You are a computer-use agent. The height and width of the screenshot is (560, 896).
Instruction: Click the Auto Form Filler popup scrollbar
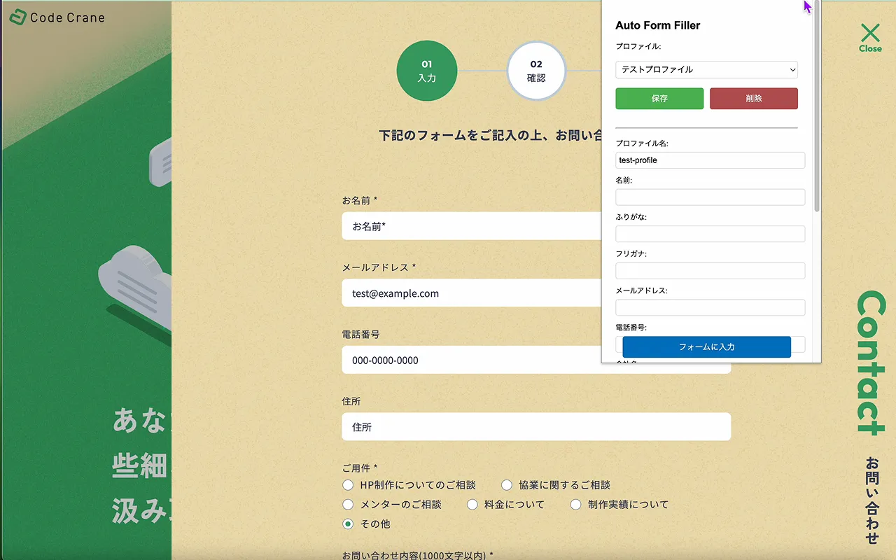point(816,105)
